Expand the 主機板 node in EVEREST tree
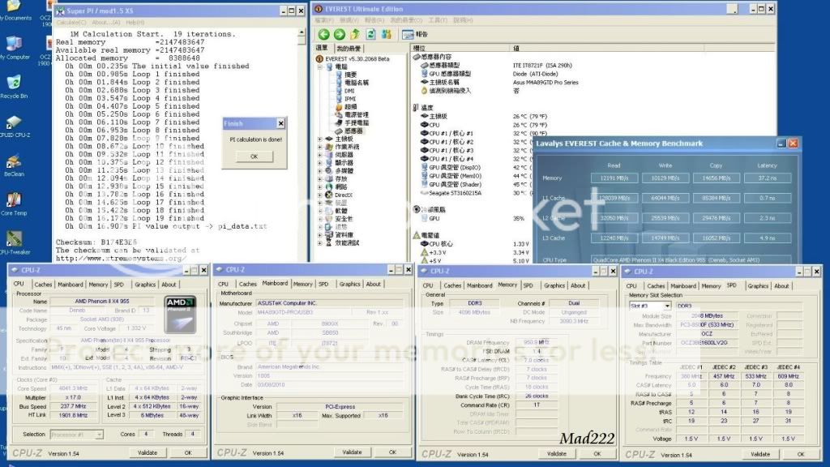Image resolution: width=830 pixels, height=467 pixels. [319, 139]
